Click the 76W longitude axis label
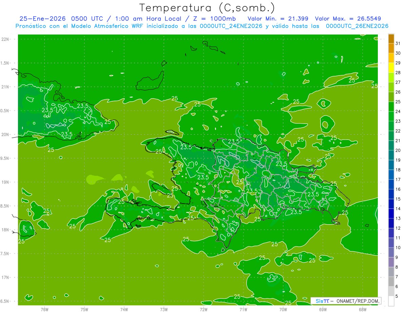The width and height of the screenshot is (407, 314). (44, 309)
